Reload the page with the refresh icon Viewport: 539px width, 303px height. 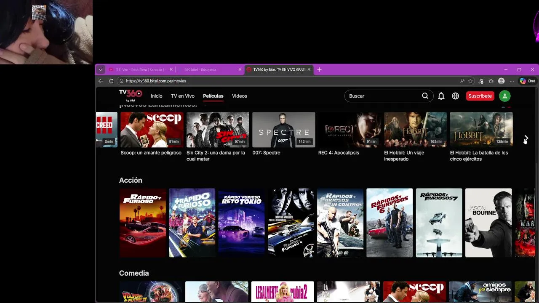tap(111, 81)
